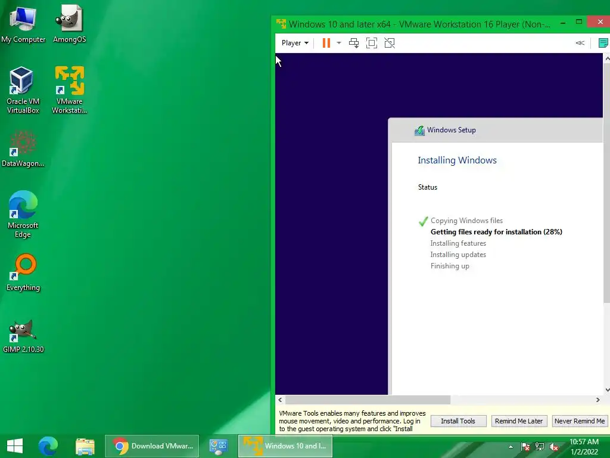Click the Action Center flag tray icon
The height and width of the screenshot is (458, 610).
pyautogui.click(x=525, y=447)
